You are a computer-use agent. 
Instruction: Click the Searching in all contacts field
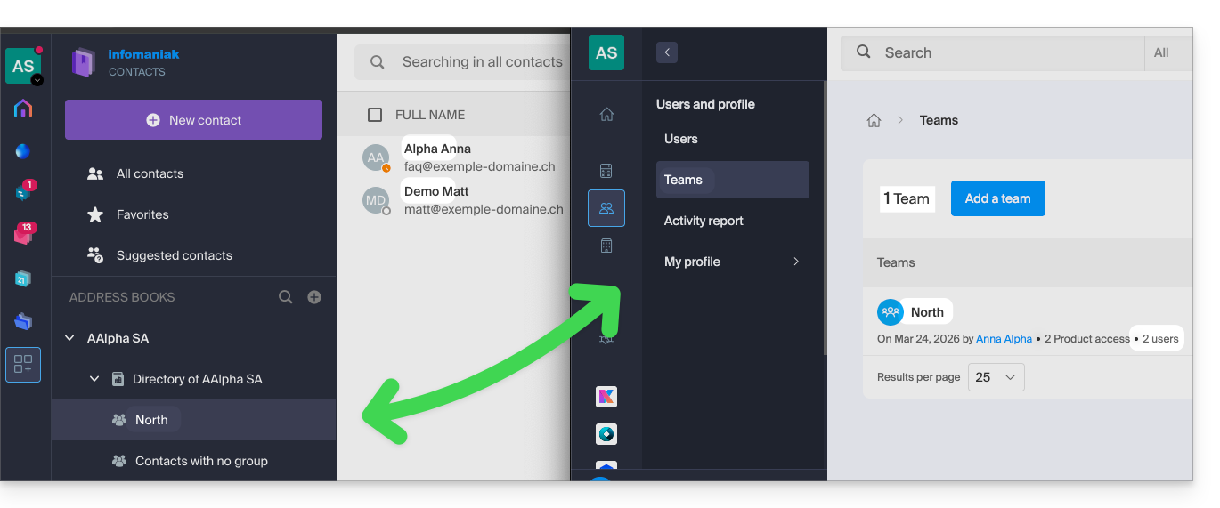[x=481, y=62]
